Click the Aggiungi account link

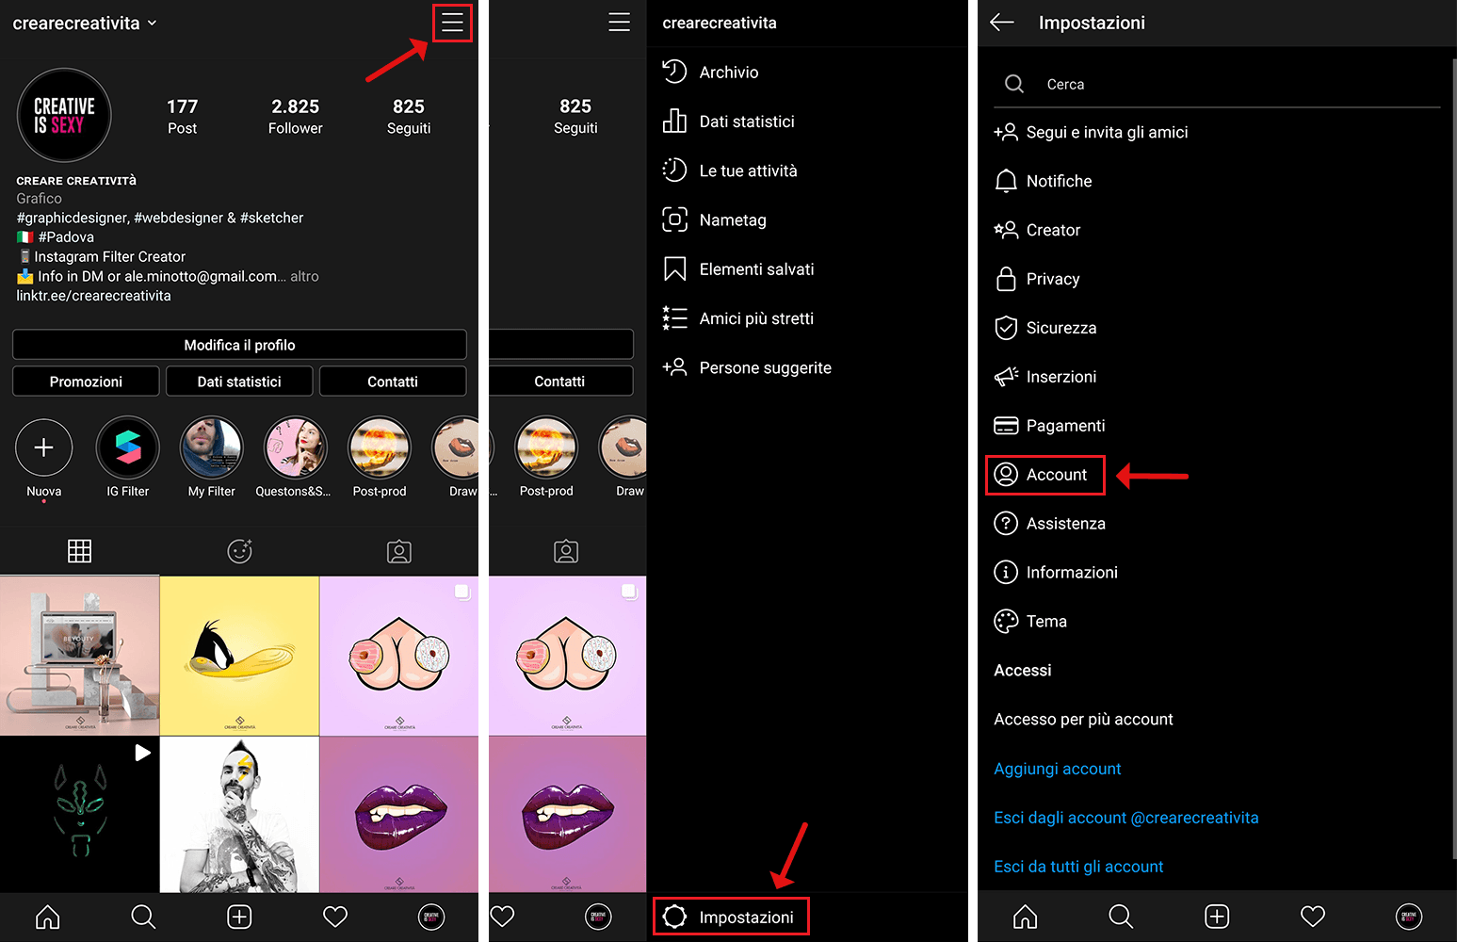coord(1057,768)
